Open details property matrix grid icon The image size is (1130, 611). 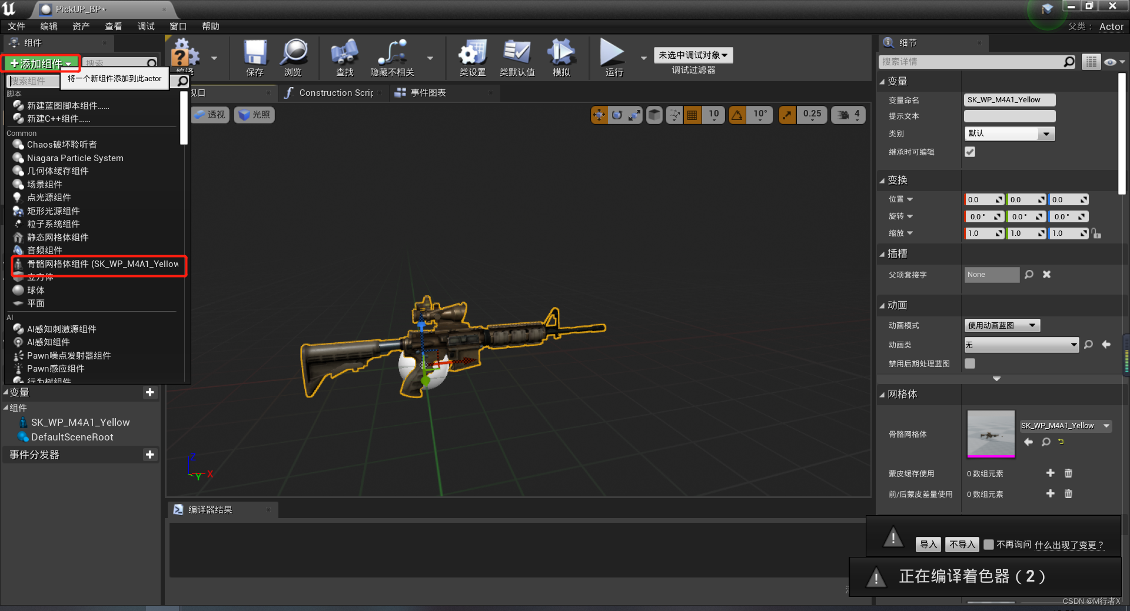(1091, 62)
